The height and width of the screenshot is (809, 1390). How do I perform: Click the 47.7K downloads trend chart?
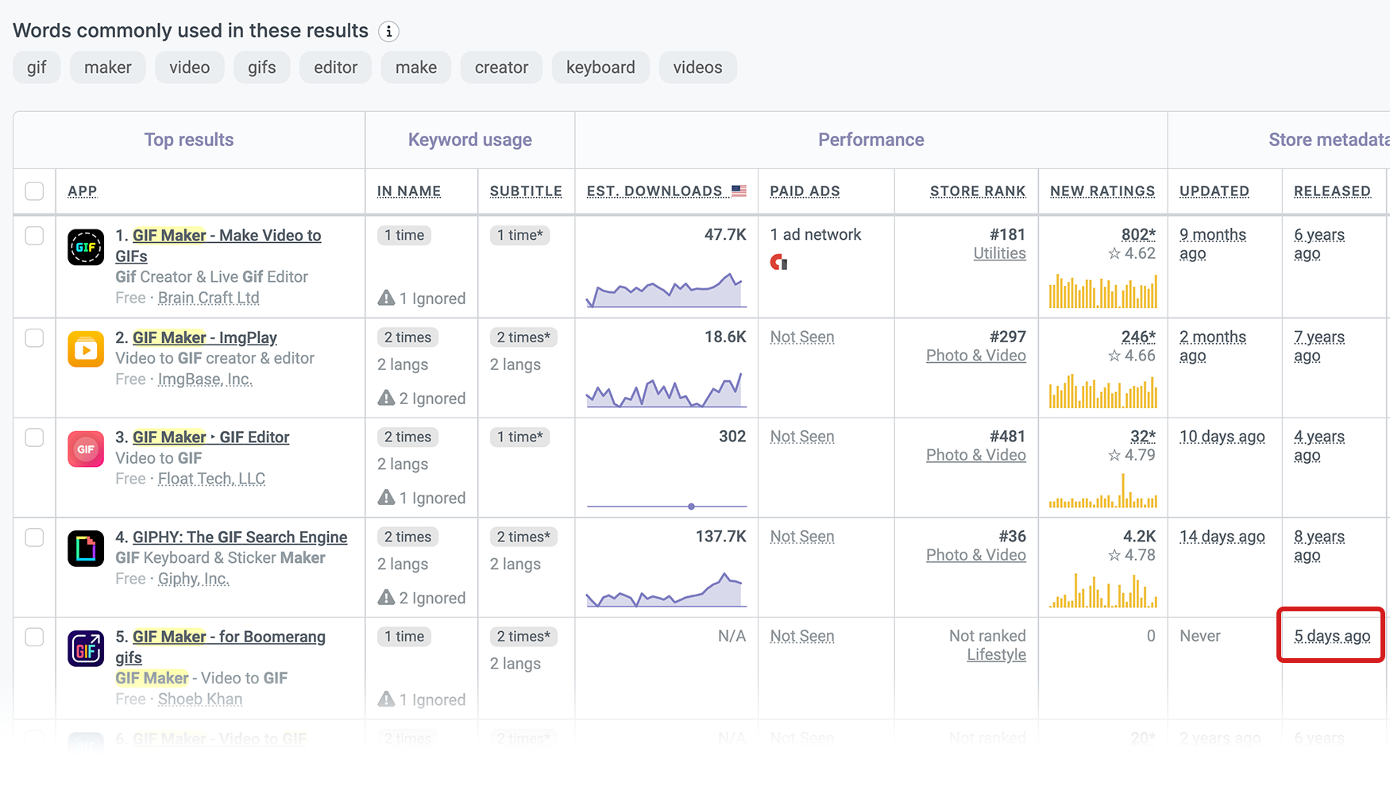(x=666, y=290)
